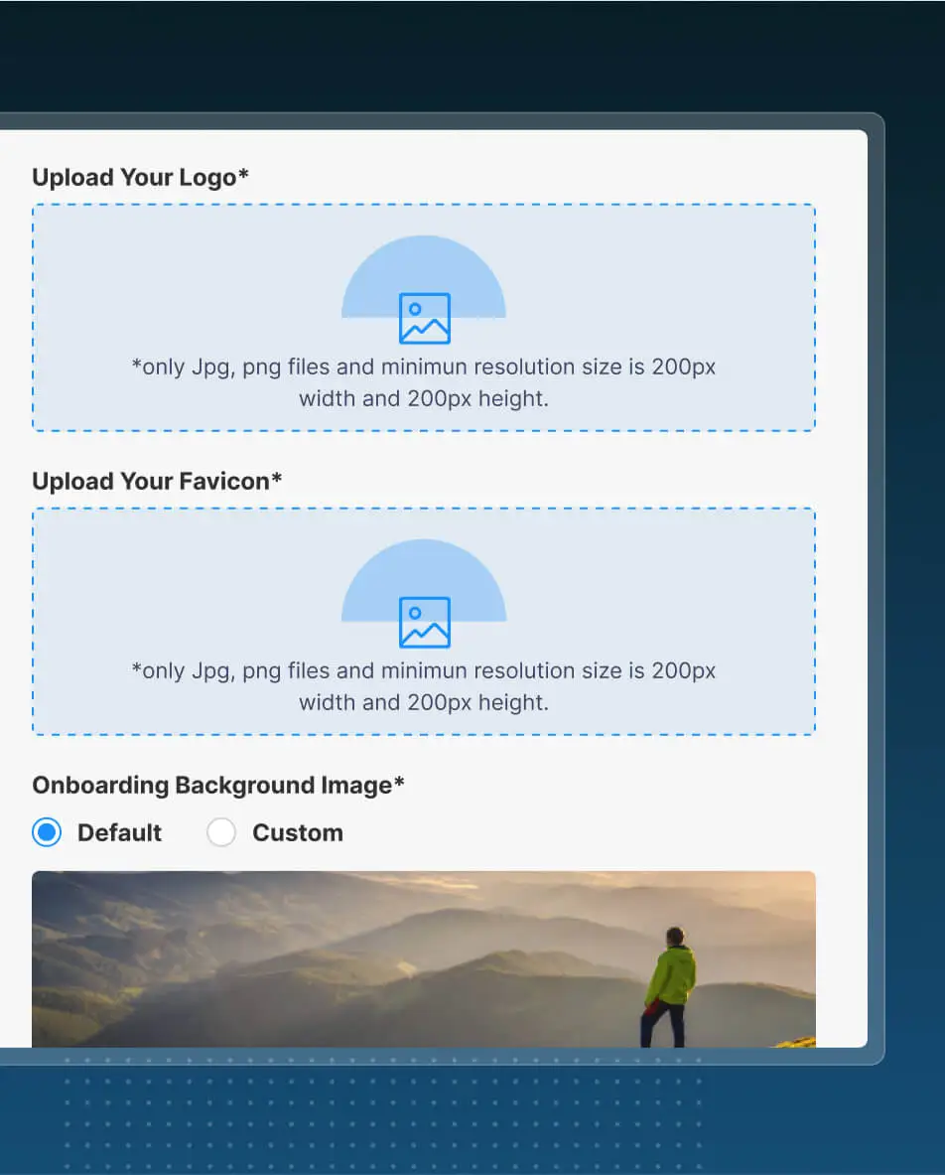Click the file requirements note under the logo icon
945x1175 pixels.
tap(424, 382)
